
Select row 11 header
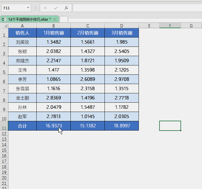[x=4, y=128]
